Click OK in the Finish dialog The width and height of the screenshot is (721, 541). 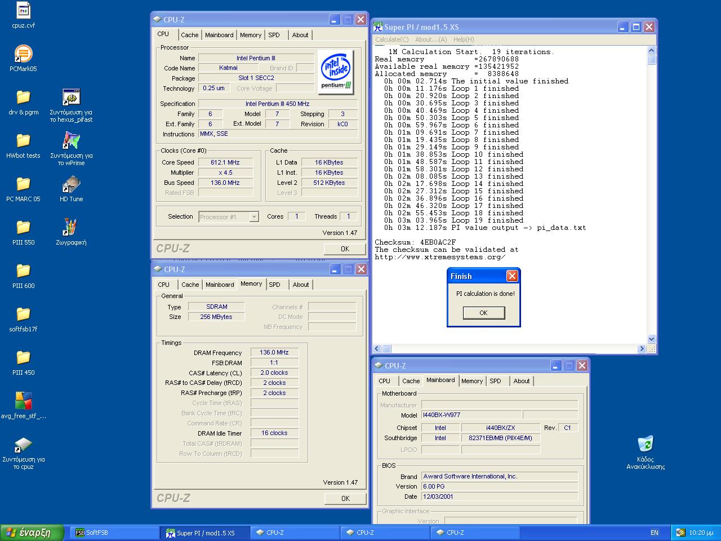click(x=483, y=313)
